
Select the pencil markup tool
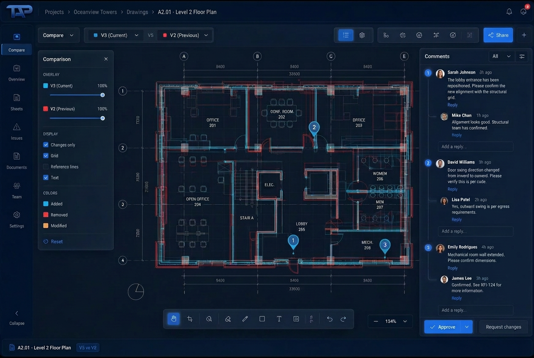245,319
